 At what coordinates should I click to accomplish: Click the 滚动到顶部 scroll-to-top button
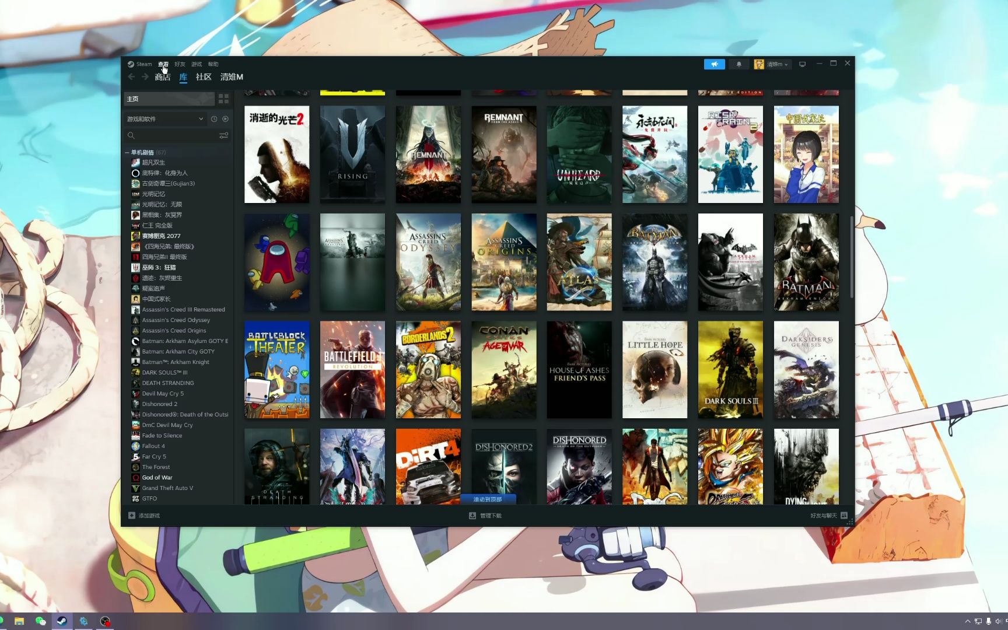click(488, 499)
